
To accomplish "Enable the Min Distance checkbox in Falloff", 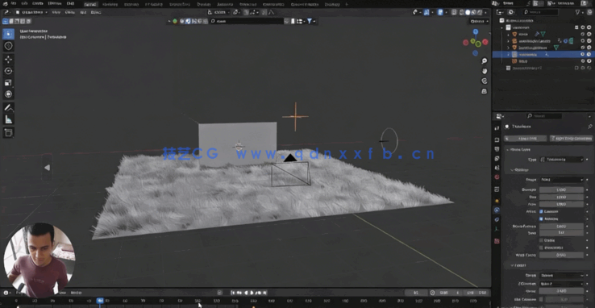I will click(542, 299).
